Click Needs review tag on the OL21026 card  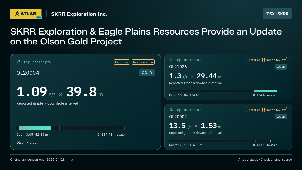point(276,60)
